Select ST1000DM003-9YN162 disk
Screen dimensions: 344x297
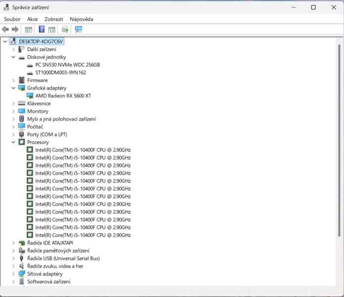(x=60, y=72)
